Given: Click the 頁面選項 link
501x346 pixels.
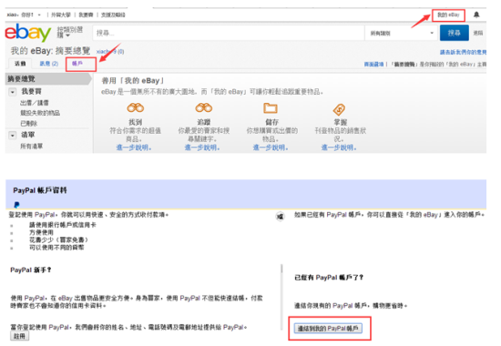Looking at the screenshot, I should click(373, 65).
